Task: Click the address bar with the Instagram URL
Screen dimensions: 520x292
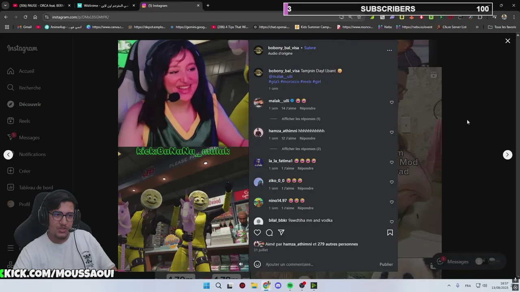Action: 191,17
